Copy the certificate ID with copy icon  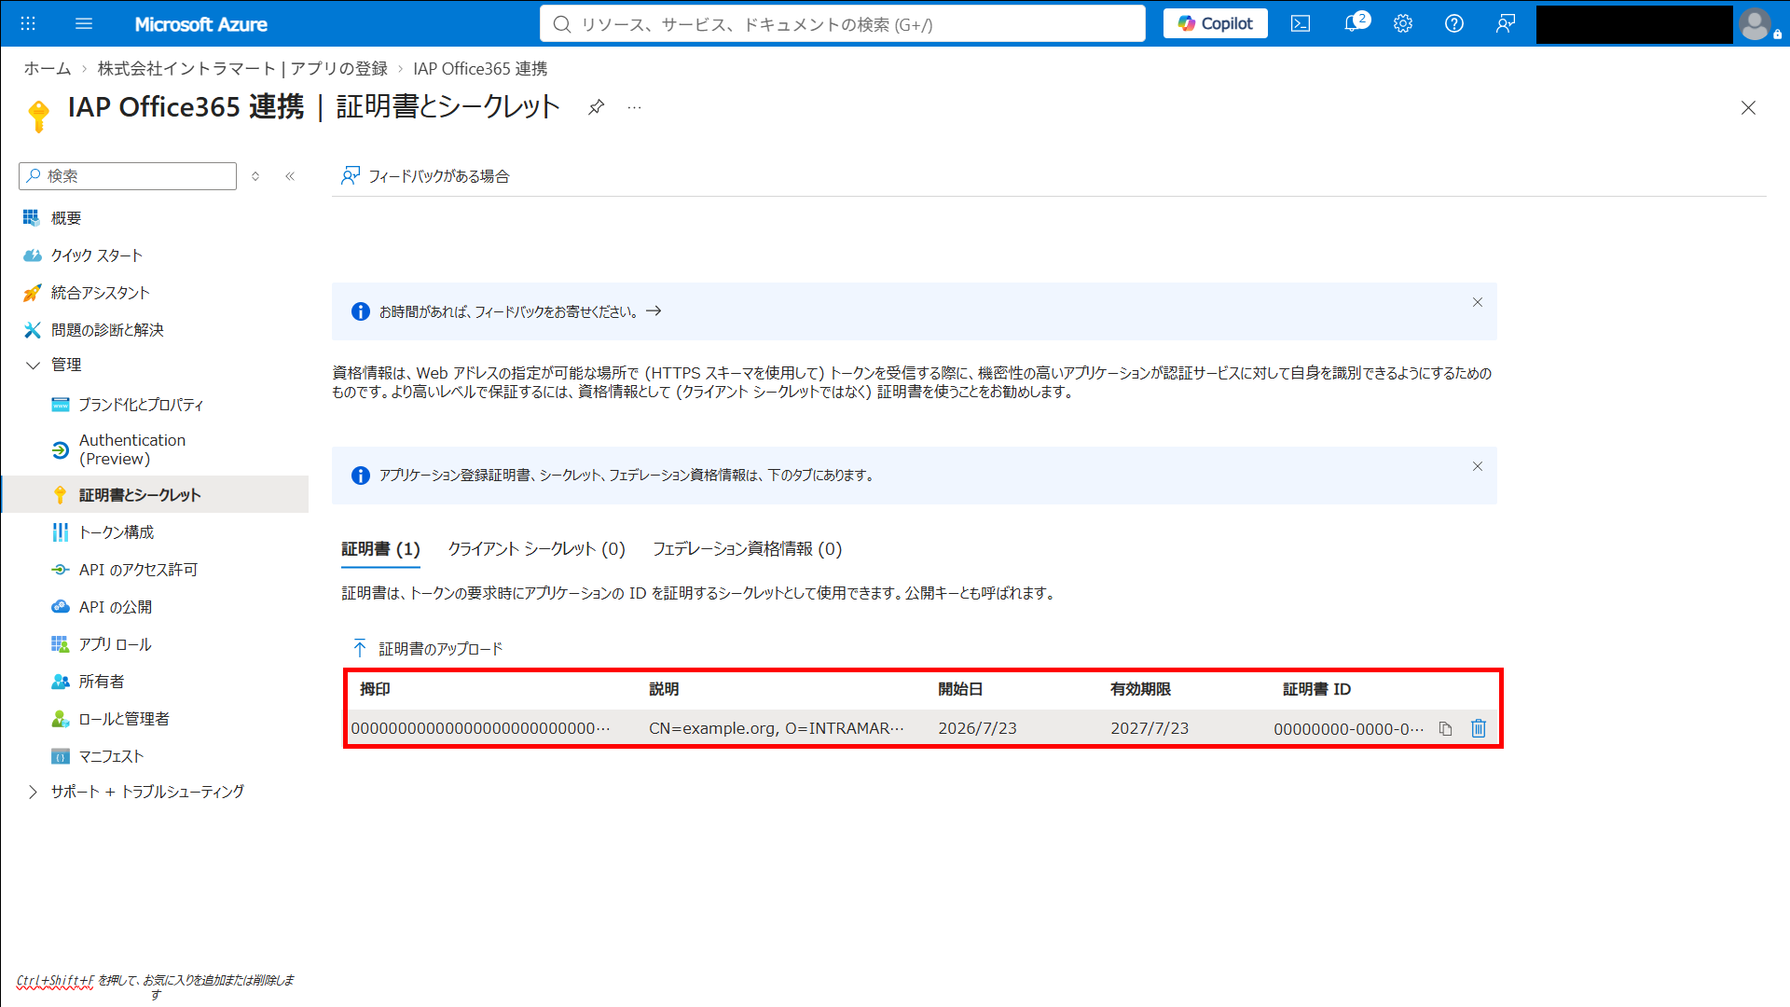1445,728
